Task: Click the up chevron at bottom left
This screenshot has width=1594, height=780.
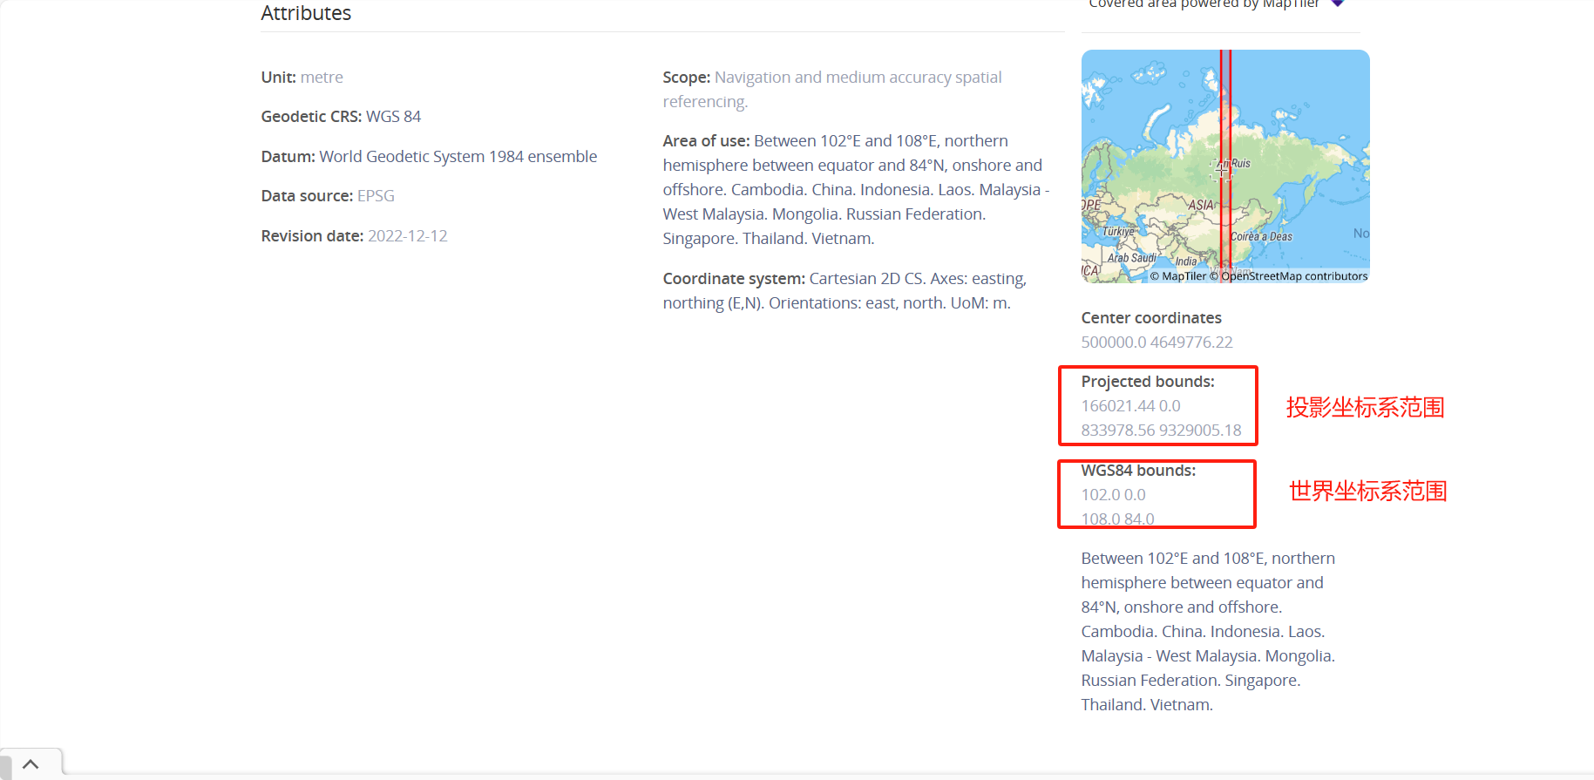Action: click(x=31, y=764)
